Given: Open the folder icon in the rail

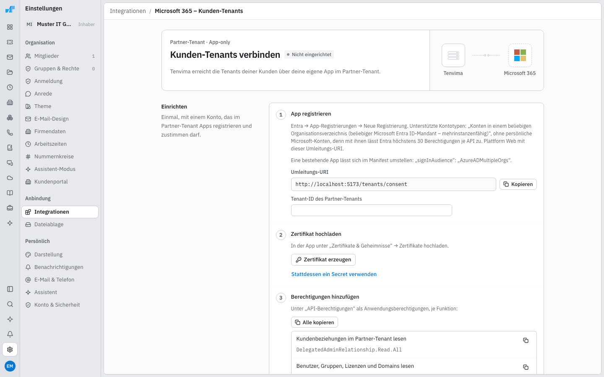Looking at the screenshot, I should point(10,72).
